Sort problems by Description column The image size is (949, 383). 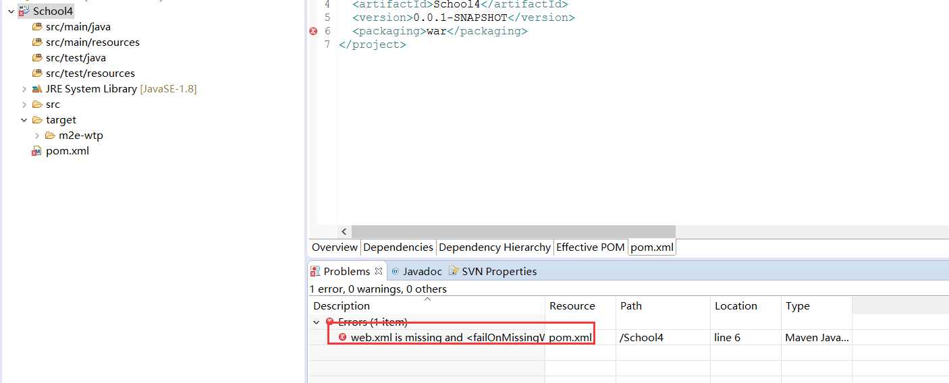coord(427,305)
